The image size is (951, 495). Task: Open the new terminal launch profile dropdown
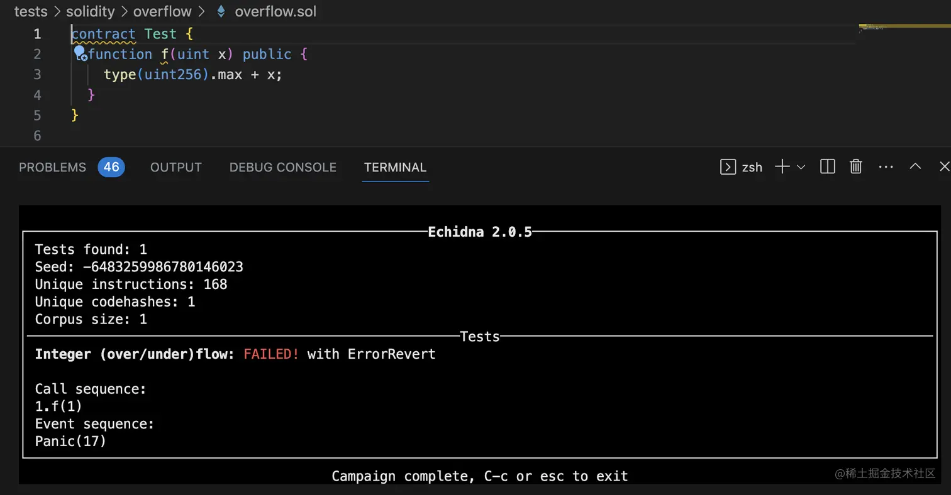[x=801, y=167]
